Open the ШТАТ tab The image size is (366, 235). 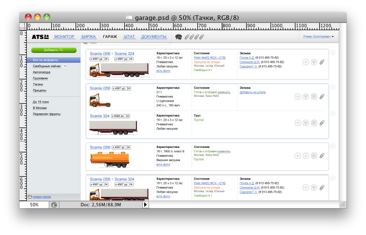click(x=129, y=36)
